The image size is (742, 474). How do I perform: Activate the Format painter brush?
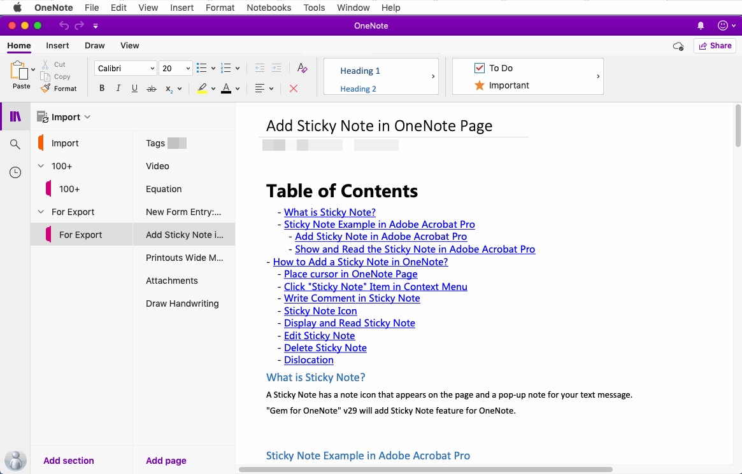(45, 88)
